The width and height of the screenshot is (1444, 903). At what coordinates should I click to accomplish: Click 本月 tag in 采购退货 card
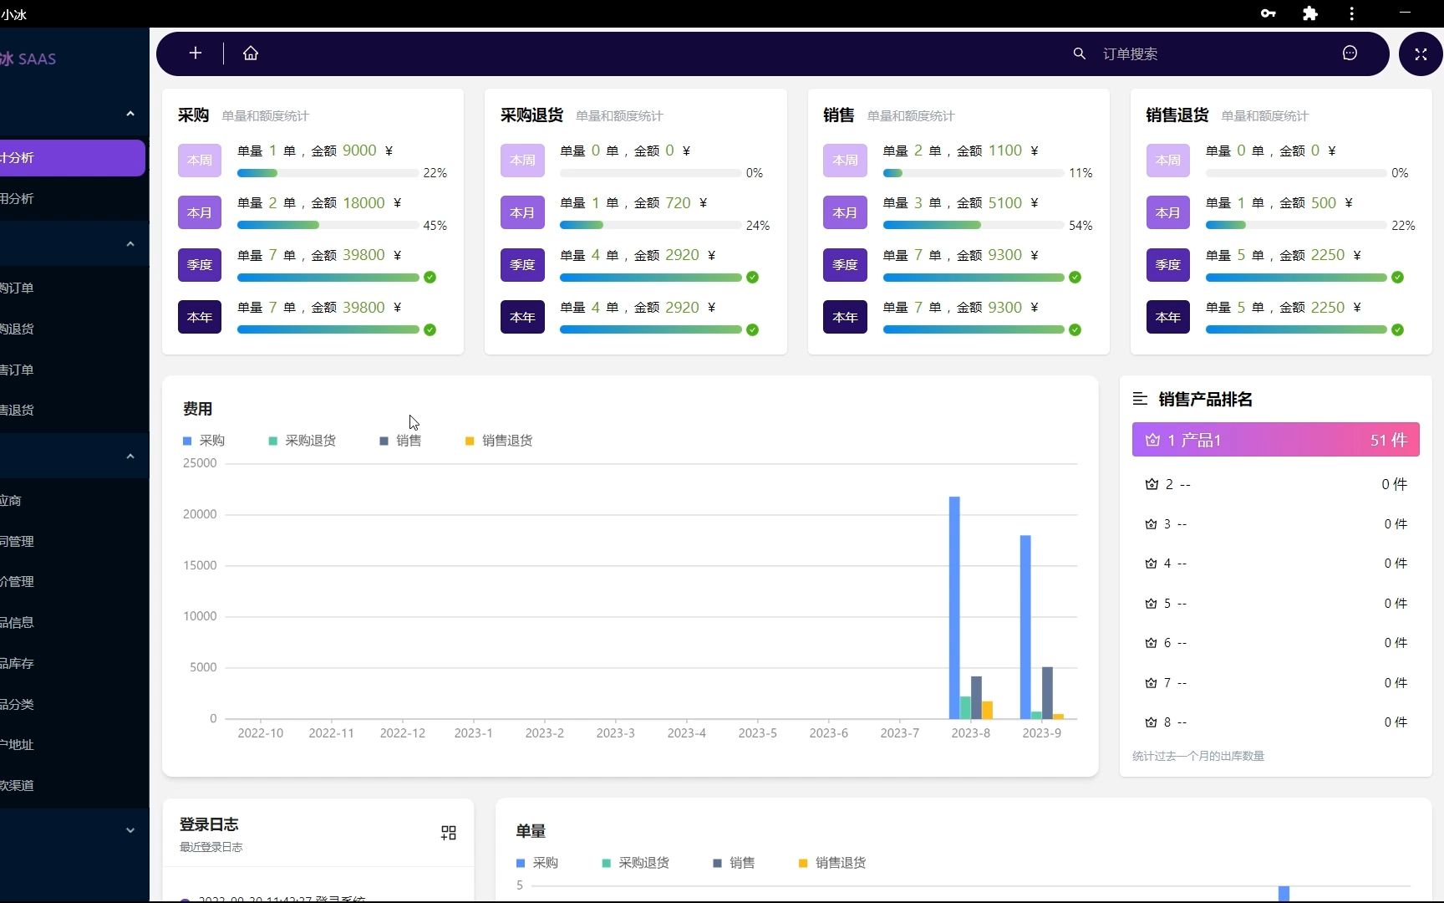point(522,213)
